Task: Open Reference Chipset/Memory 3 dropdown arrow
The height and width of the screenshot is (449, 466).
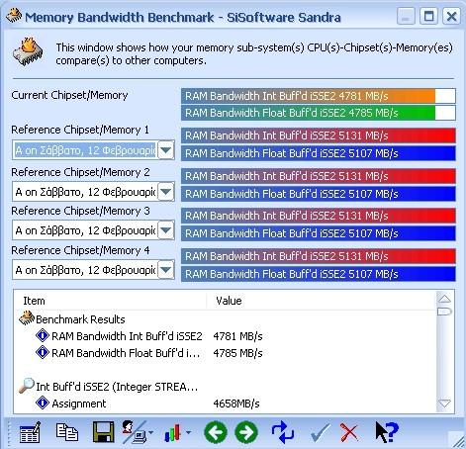Action: pyautogui.click(x=165, y=230)
